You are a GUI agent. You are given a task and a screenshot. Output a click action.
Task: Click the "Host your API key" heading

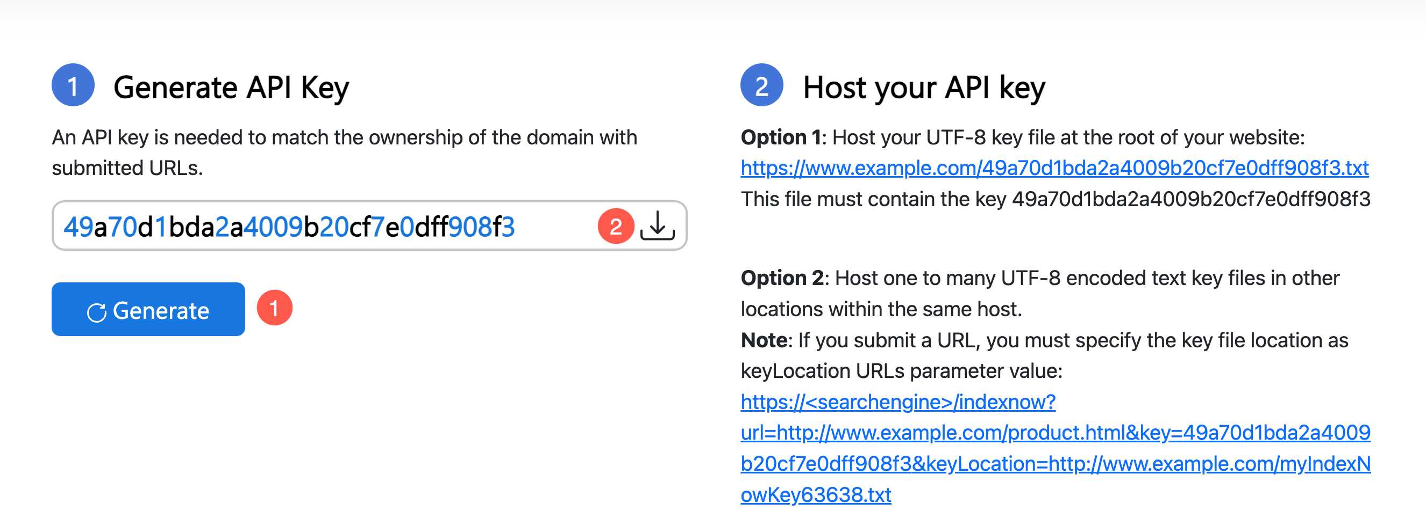coord(924,87)
